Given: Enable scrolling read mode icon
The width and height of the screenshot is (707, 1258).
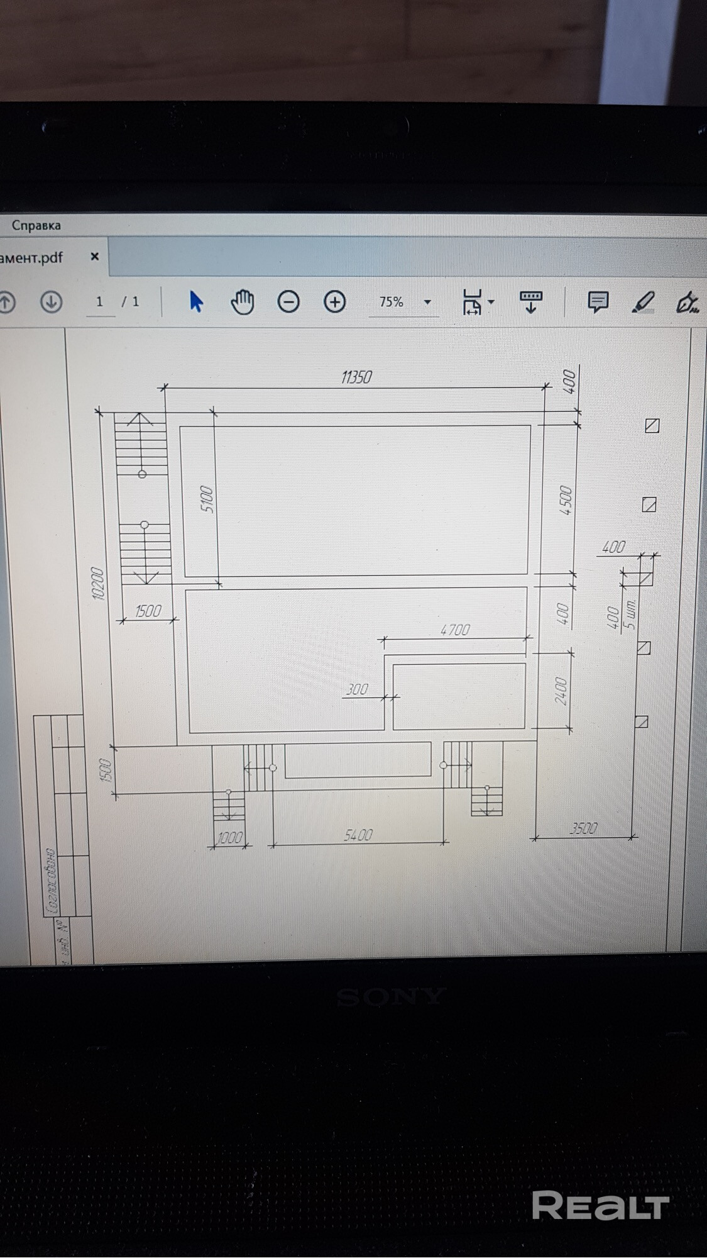Looking at the screenshot, I should [x=530, y=302].
